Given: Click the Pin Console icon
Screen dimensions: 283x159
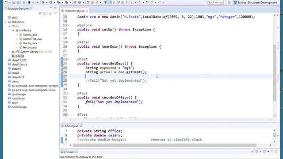Looking at the screenshot, I should pyautogui.click(x=252, y=151).
